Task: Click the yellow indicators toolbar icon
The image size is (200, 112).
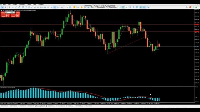Action: pos(74,7)
